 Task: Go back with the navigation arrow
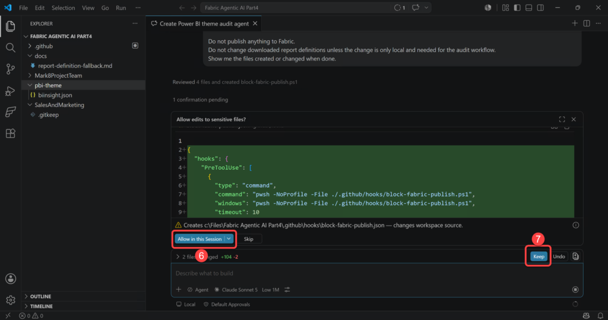point(182,8)
